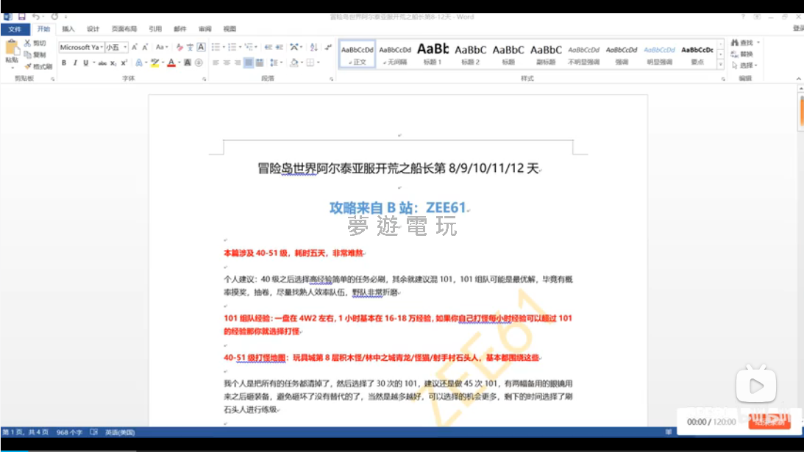Apply center alignment to paragraph

point(227,63)
